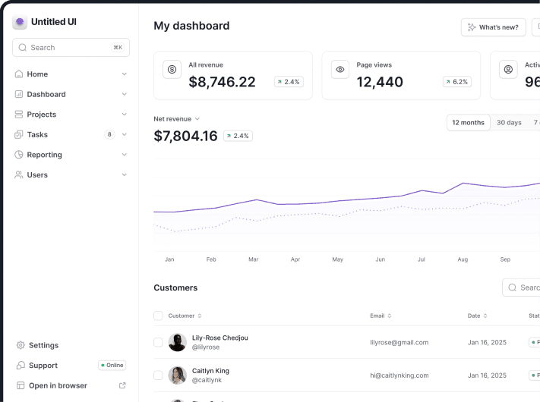
Task: Click the external link arrow icon
Action: tap(122, 385)
